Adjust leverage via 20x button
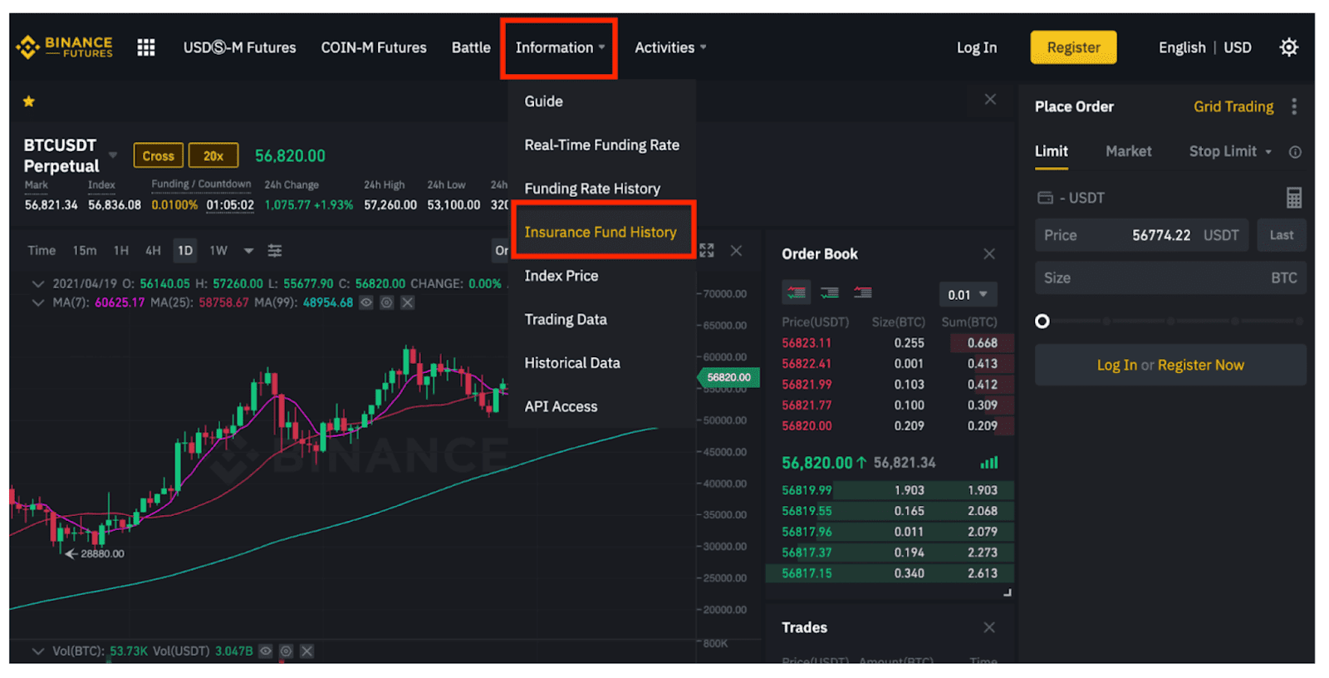This screenshot has height=678, width=1329. point(213,155)
